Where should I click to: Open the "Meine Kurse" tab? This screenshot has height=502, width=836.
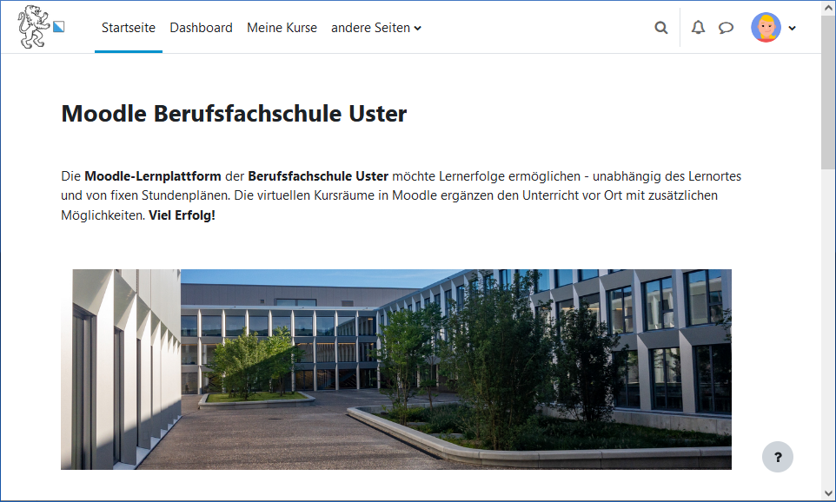point(282,28)
